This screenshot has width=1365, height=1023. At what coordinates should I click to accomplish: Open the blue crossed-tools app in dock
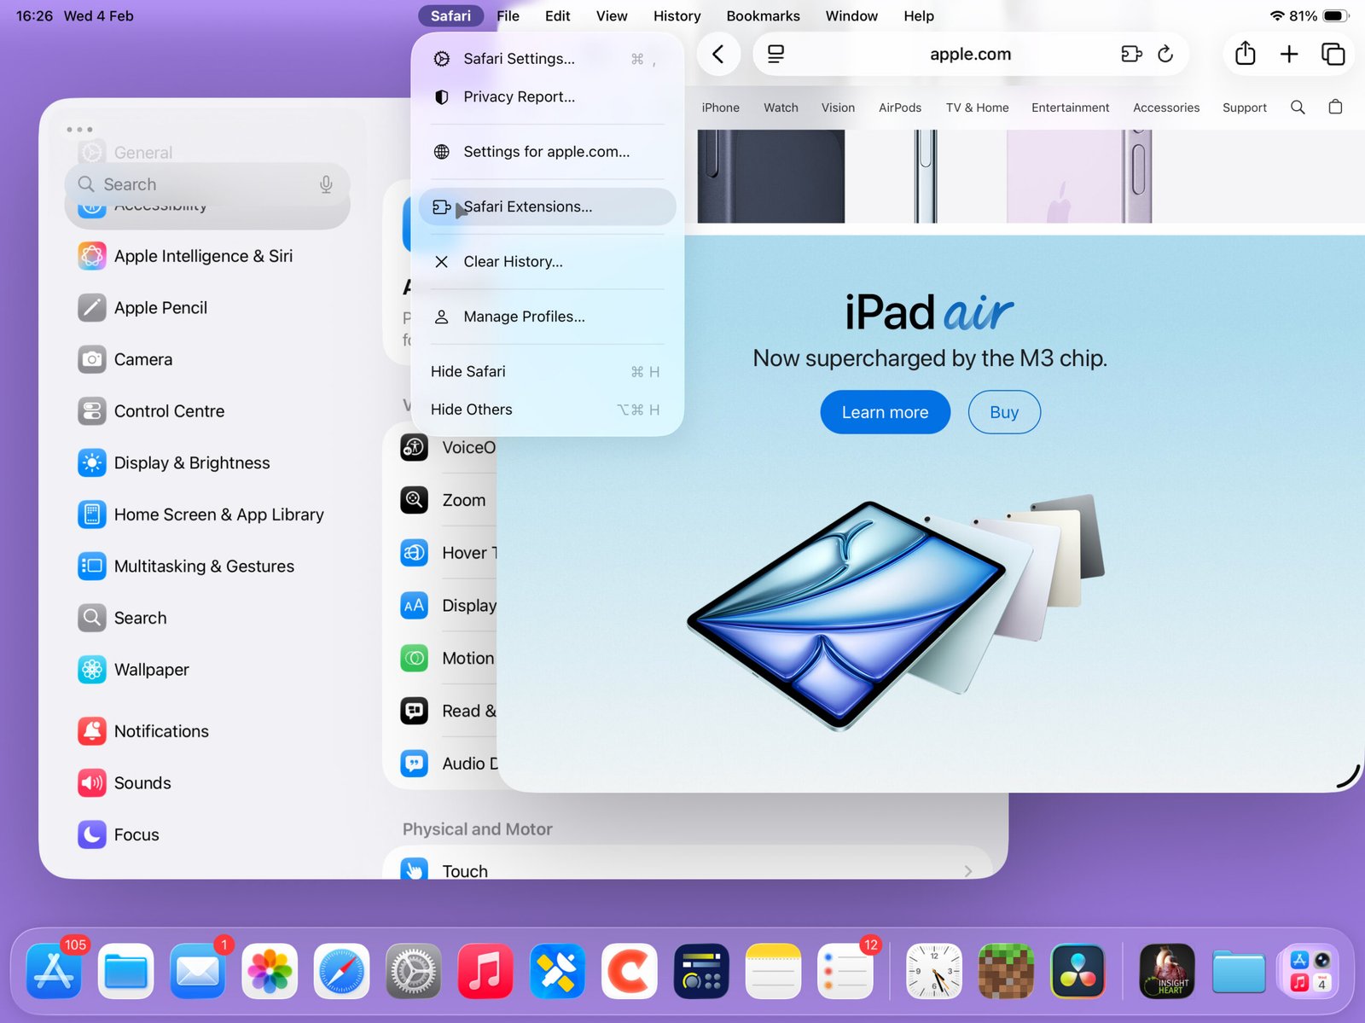pos(557,971)
